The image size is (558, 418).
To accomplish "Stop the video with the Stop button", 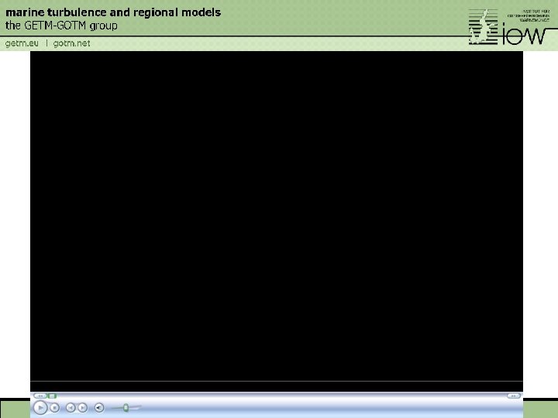I will [54, 408].
